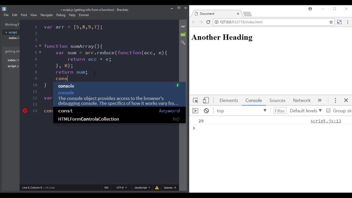Click the info icon in code hint popup
This screenshot has height=198, width=352.
pos(178,85)
